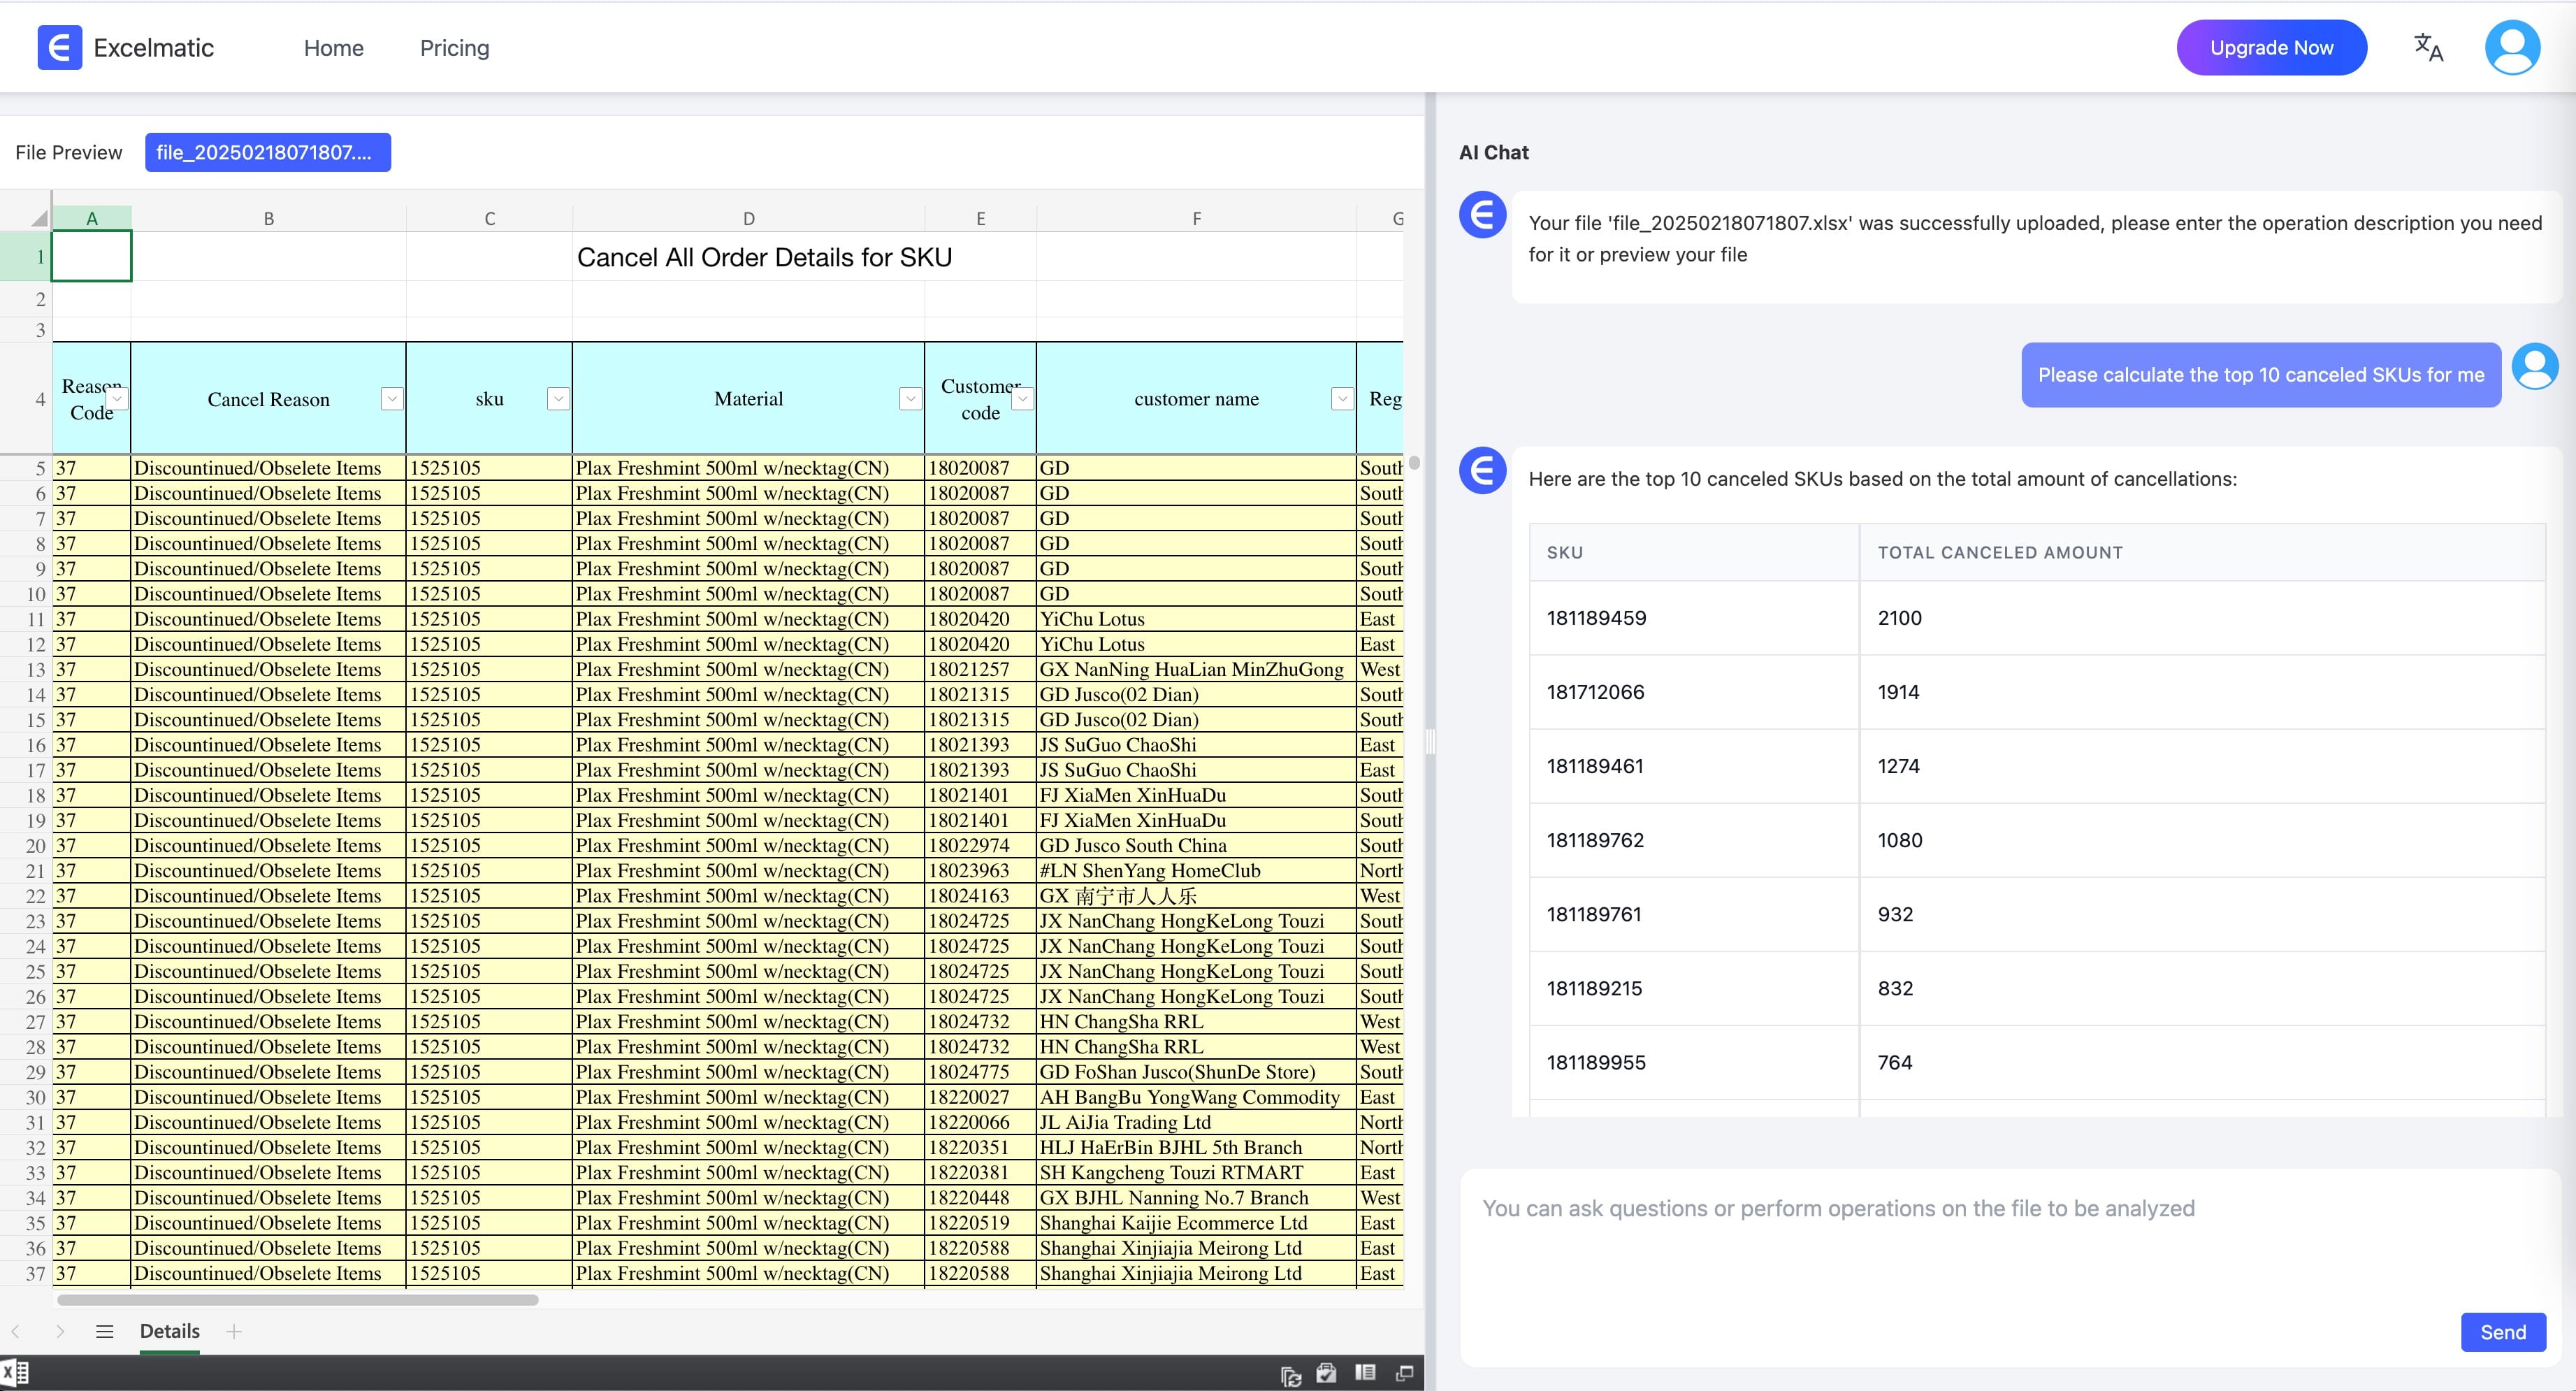The height and width of the screenshot is (1391, 2576).
Task: Click the next sheet navigation arrow
Action: pos(61,1331)
